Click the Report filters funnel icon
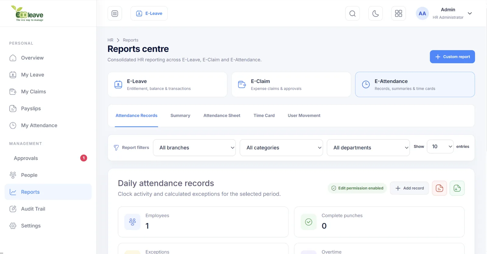The height and width of the screenshot is (254, 487). tap(116, 148)
